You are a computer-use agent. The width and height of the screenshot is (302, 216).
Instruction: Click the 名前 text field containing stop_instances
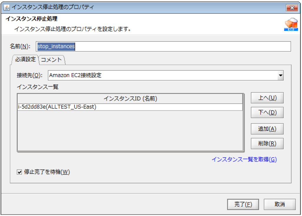pyautogui.click(x=163, y=46)
